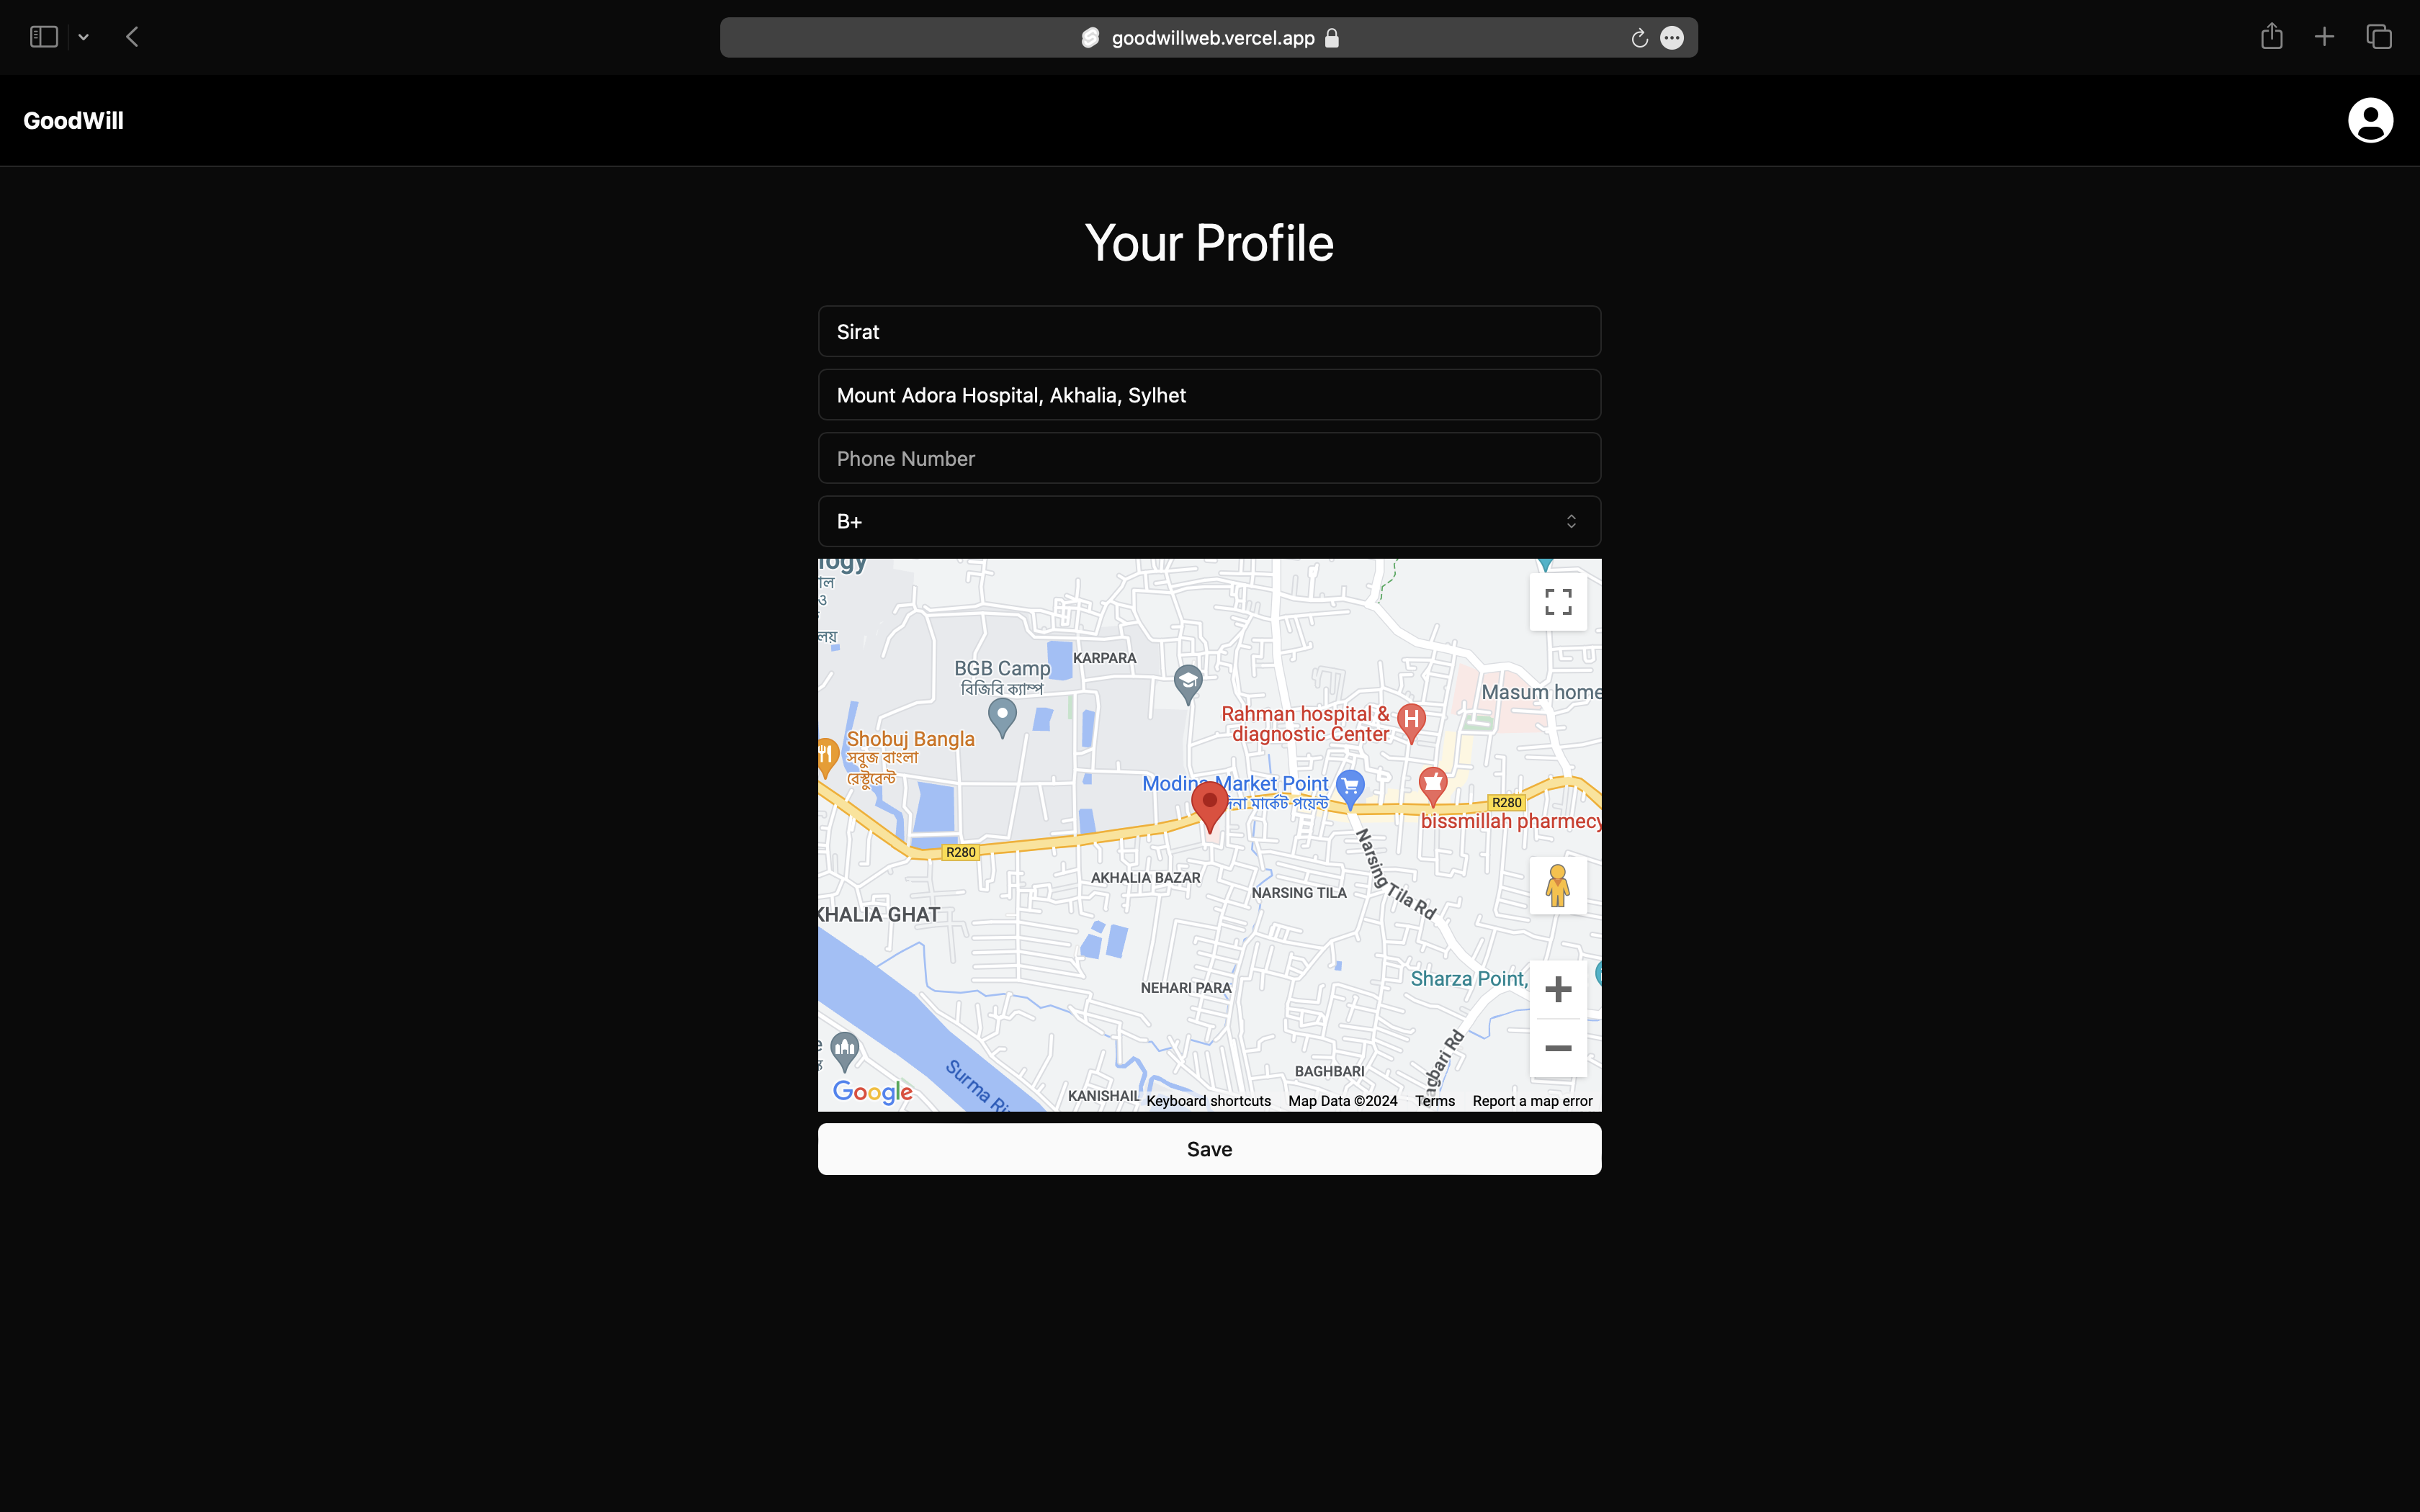
Task: Zoom out on the map
Action: click(1557, 1048)
